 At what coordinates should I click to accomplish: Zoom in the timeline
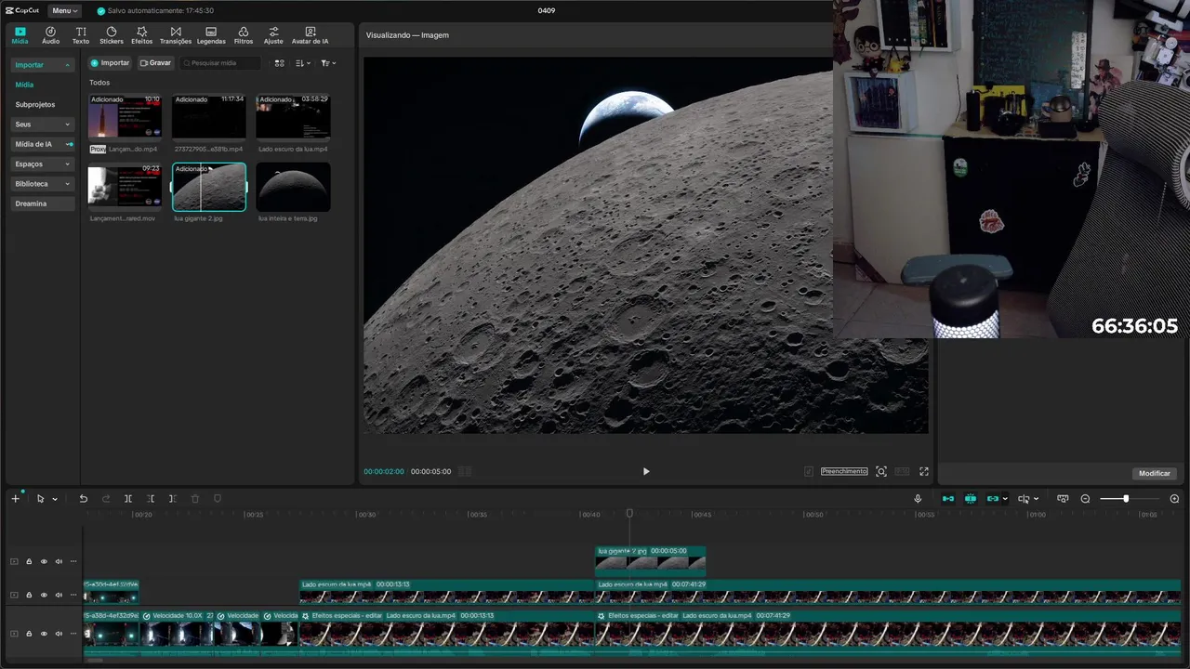[1174, 499]
